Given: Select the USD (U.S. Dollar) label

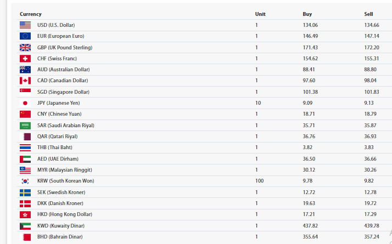Looking at the screenshot, I should coord(56,25).
